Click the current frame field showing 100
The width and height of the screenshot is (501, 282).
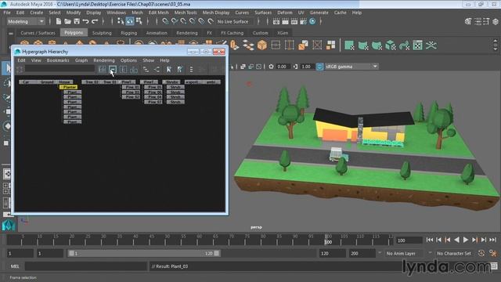[x=409, y=240]
